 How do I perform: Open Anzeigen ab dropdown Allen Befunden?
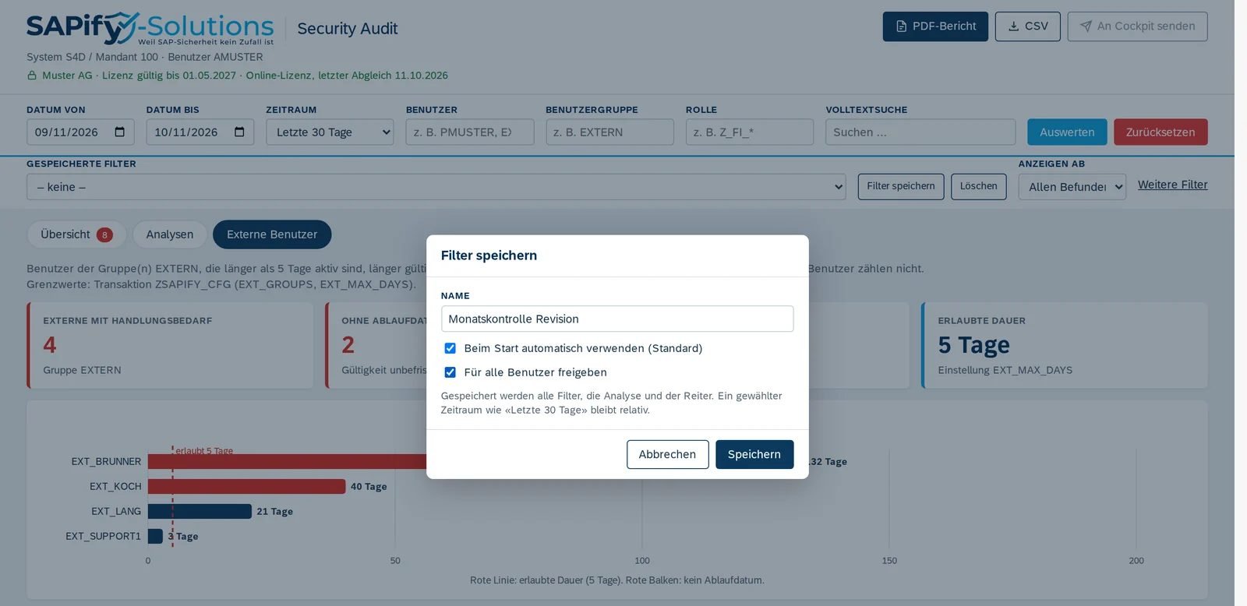(x=1072, y=187)
